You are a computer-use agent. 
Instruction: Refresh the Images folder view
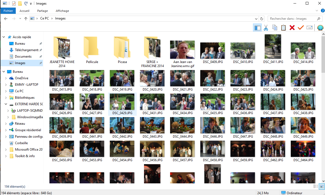(262, 19)
